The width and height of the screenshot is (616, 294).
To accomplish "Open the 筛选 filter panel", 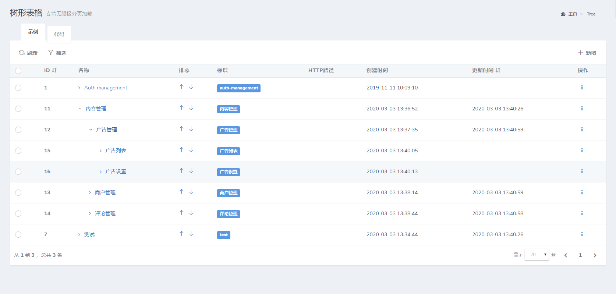I will coord(57,53).
